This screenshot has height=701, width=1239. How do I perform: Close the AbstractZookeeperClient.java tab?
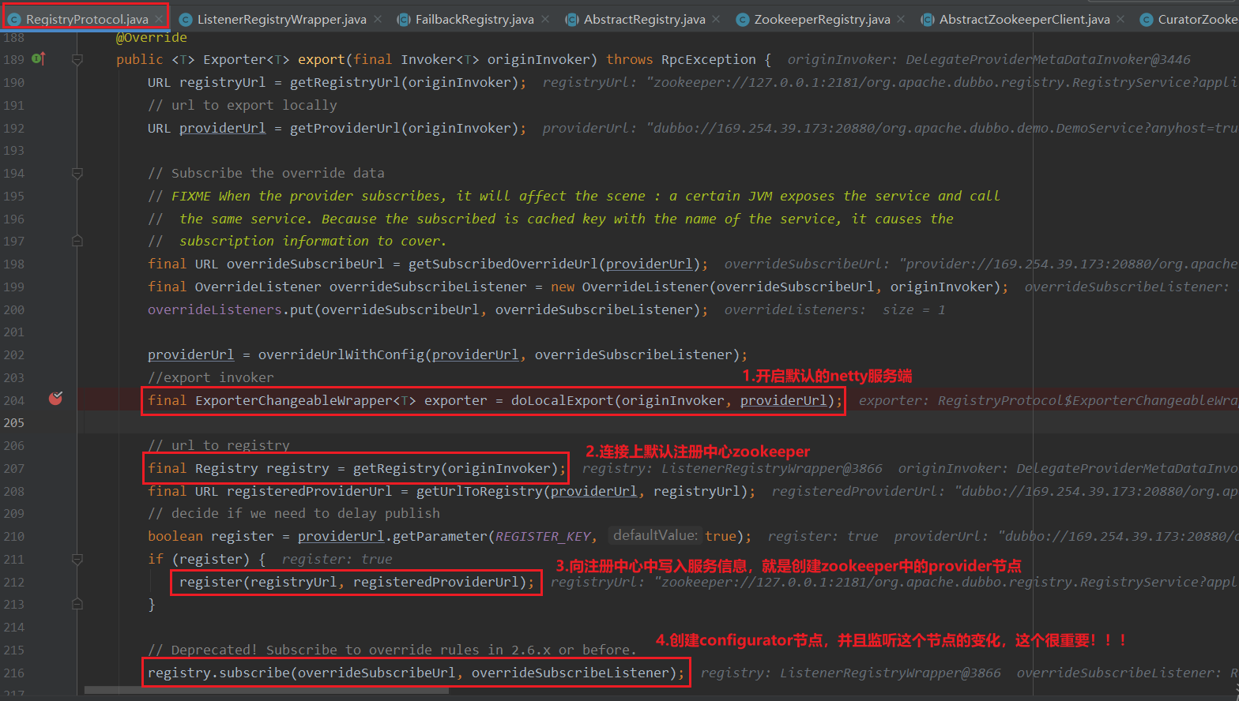click(1120, 19)
